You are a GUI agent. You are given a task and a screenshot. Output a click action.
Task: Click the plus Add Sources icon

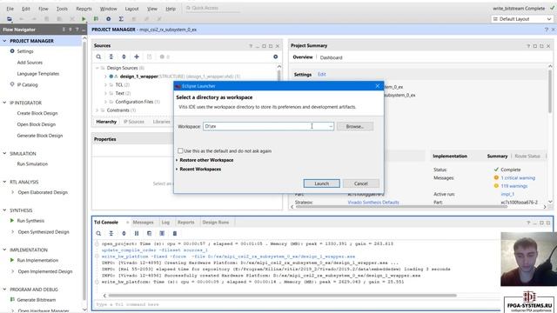click(x=137, y=57)
